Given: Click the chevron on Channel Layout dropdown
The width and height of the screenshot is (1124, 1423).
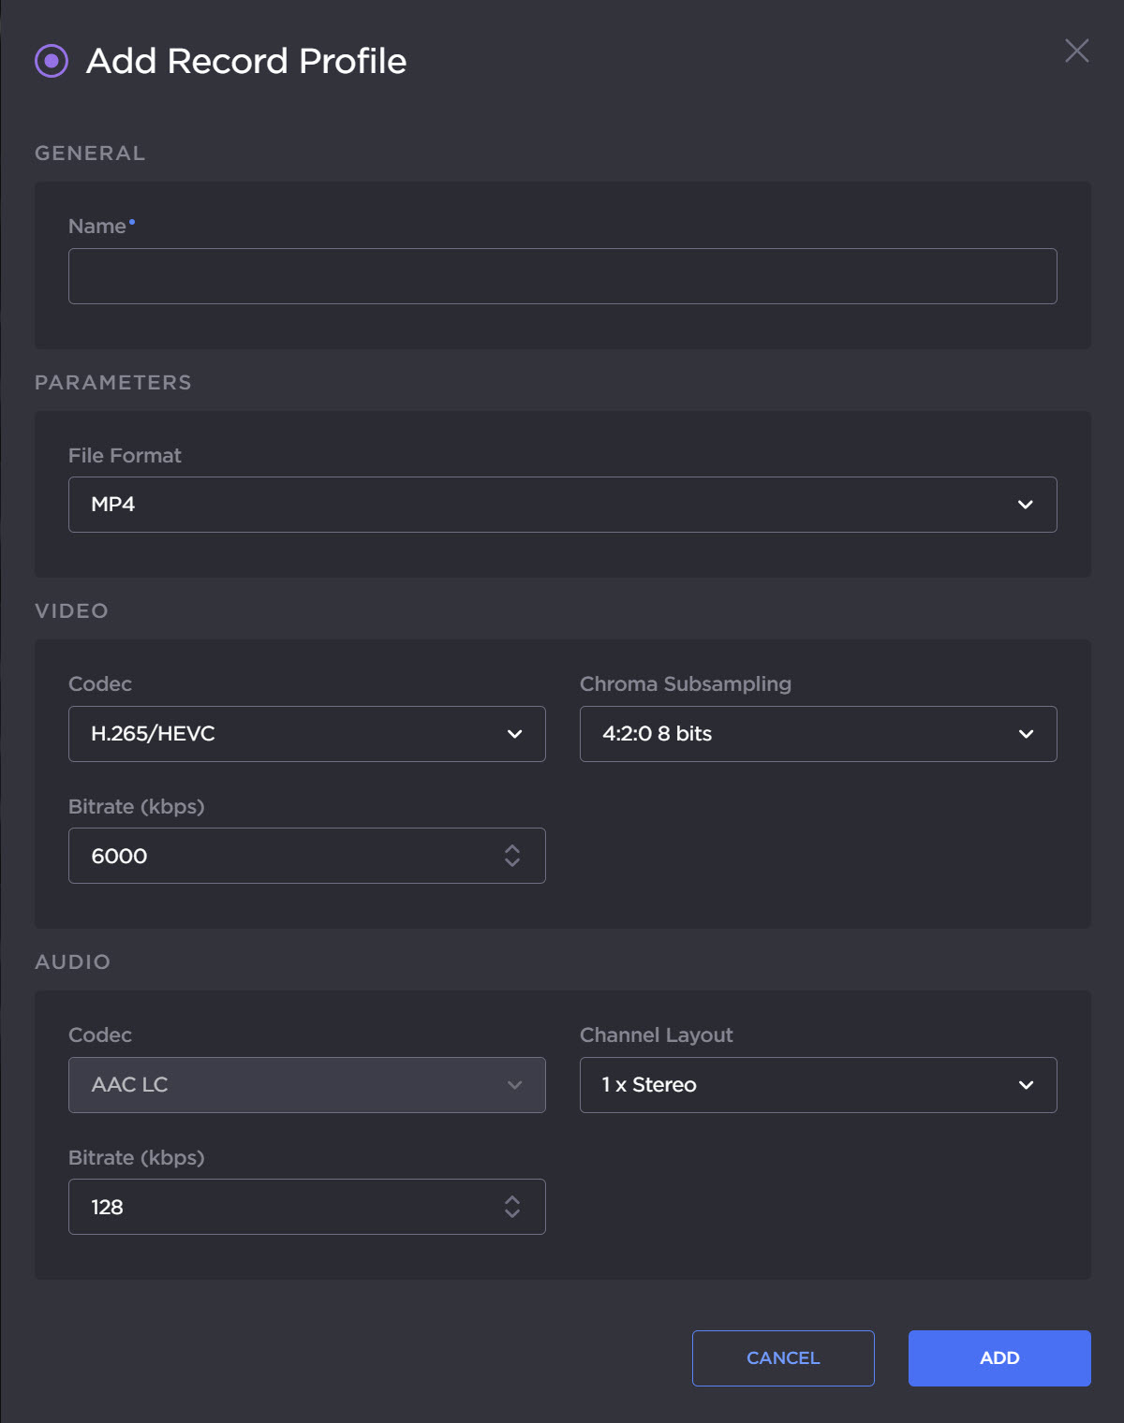Looking at the screenshot, I should pos(1026,1085).
